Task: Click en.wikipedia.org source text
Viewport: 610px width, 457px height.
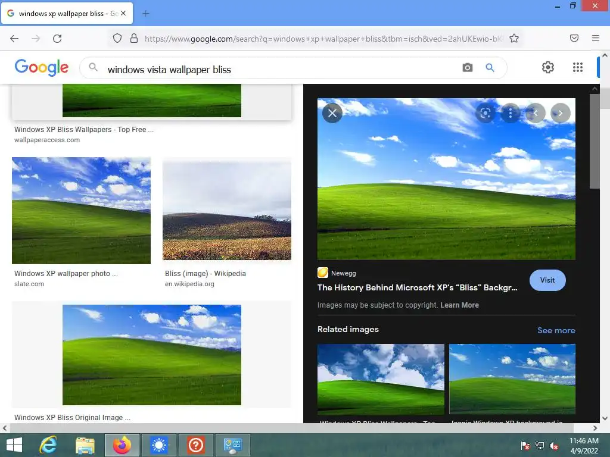Action: point(189,284)
